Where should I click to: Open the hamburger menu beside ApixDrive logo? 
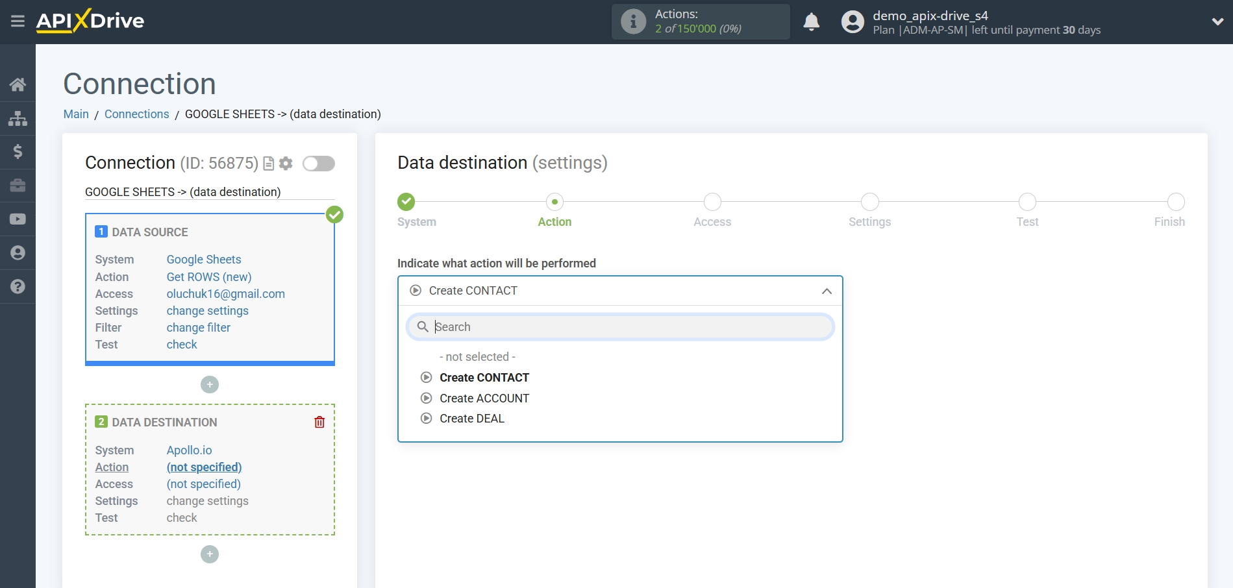click(x=18, y=21)
